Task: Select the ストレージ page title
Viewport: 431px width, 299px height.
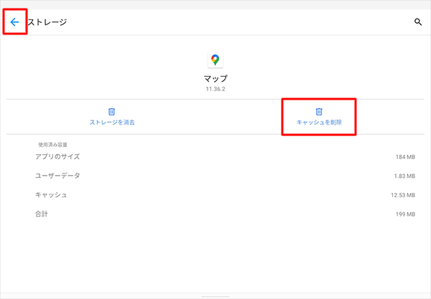Action: (x=47, y=22)
